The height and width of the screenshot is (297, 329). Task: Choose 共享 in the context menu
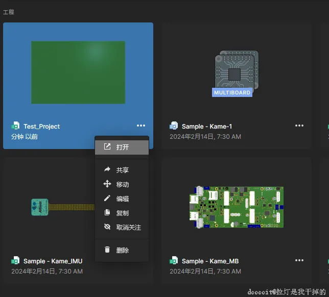[x=122, y=170]
